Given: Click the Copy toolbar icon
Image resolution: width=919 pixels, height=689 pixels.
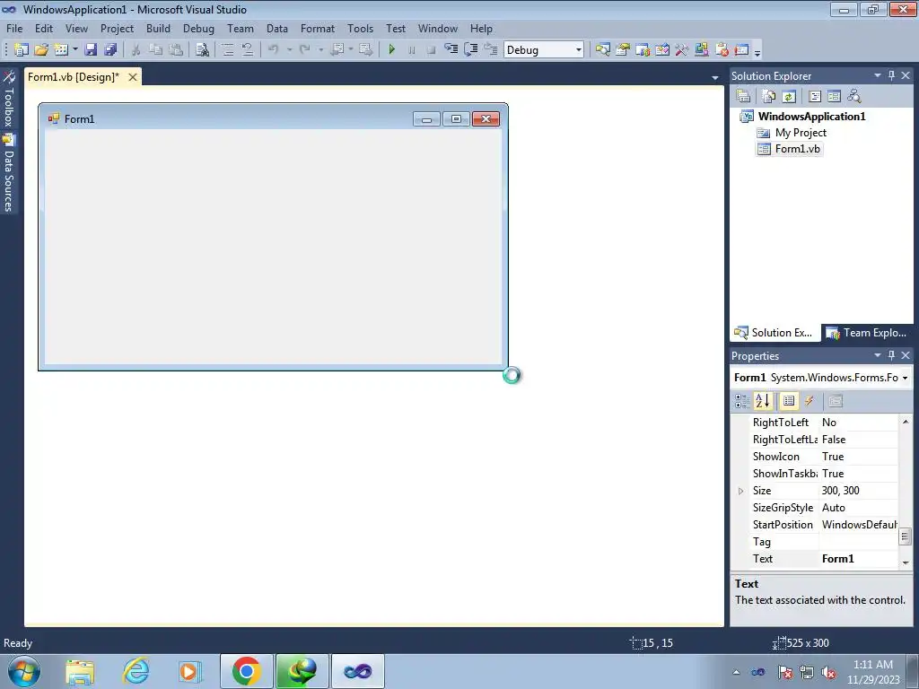Looking at the screenshot, I should pyautogui.click(x=155, y=50).
